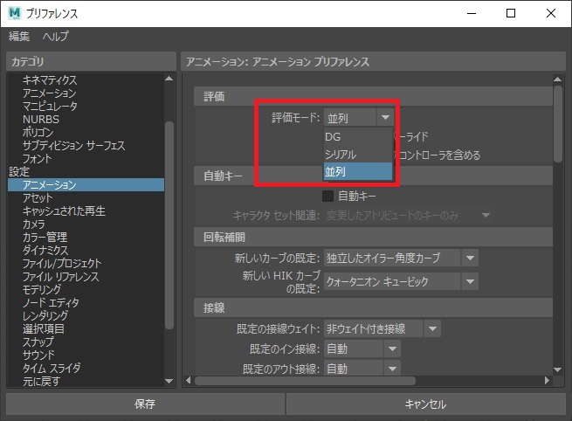Select the first アニメーション entry above マニピュレータ
Viewport: 572px width, 421px height.
pyautogui.click(x=50, y=93)
